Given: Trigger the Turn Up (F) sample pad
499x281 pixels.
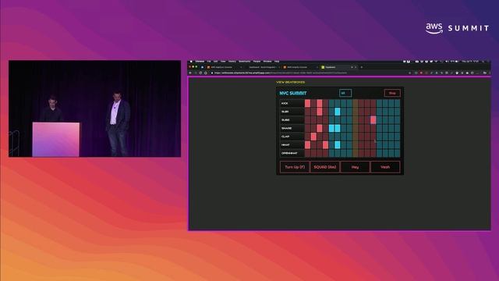Looking at the screenshot, I should (295, 167).
